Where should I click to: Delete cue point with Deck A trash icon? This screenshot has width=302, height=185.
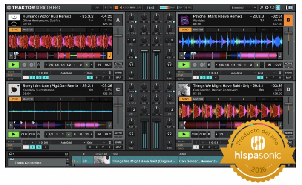(109, 73)
